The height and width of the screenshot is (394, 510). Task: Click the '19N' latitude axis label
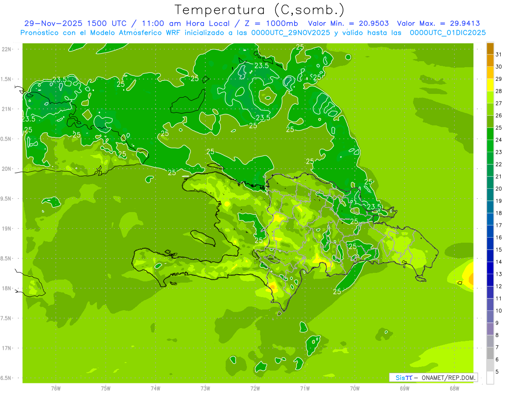coord(6,229)
